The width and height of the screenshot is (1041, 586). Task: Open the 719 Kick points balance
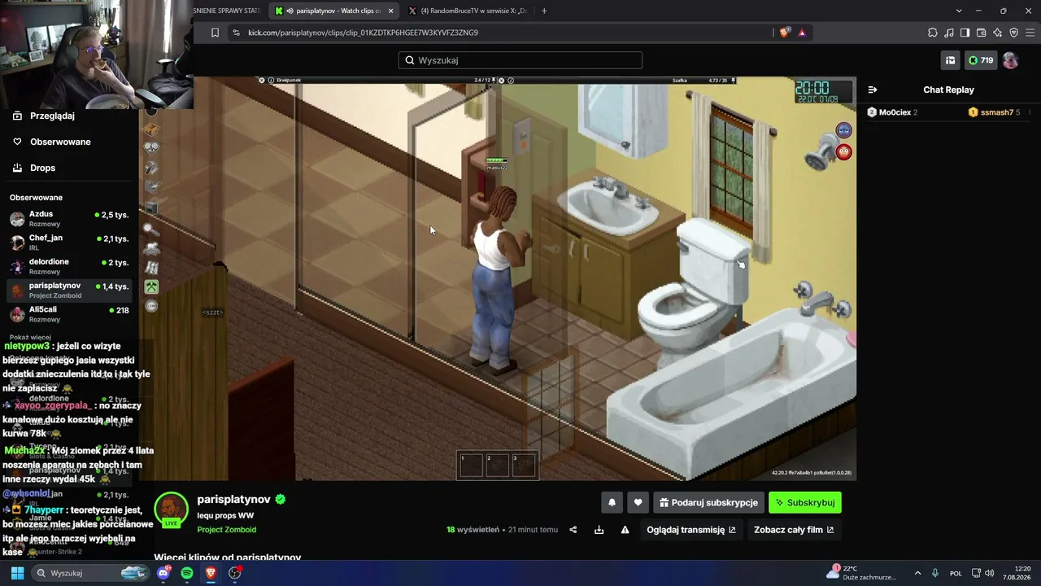(981, 60)
